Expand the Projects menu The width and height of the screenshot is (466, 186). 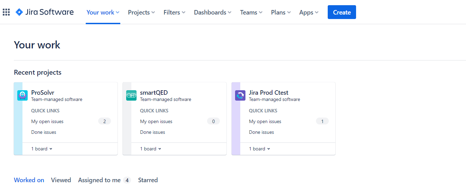tap(141, 12)
